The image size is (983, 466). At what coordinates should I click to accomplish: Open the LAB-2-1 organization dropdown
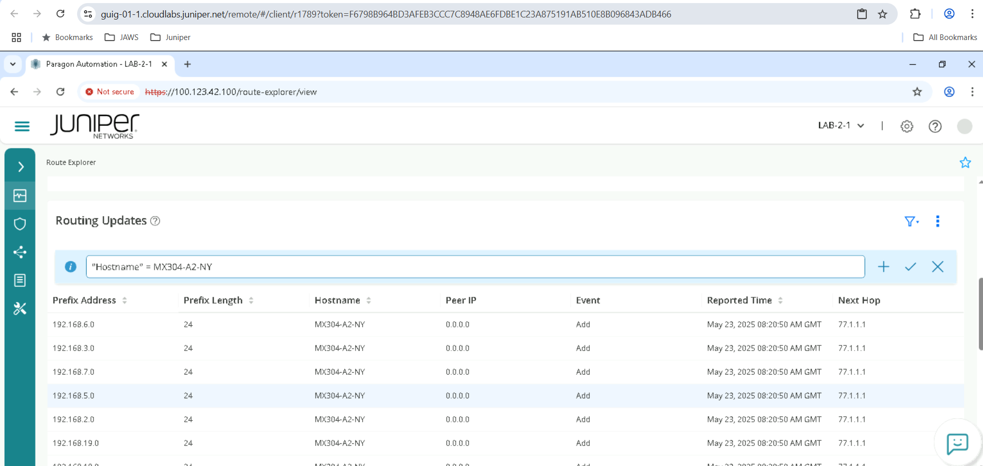841,126
